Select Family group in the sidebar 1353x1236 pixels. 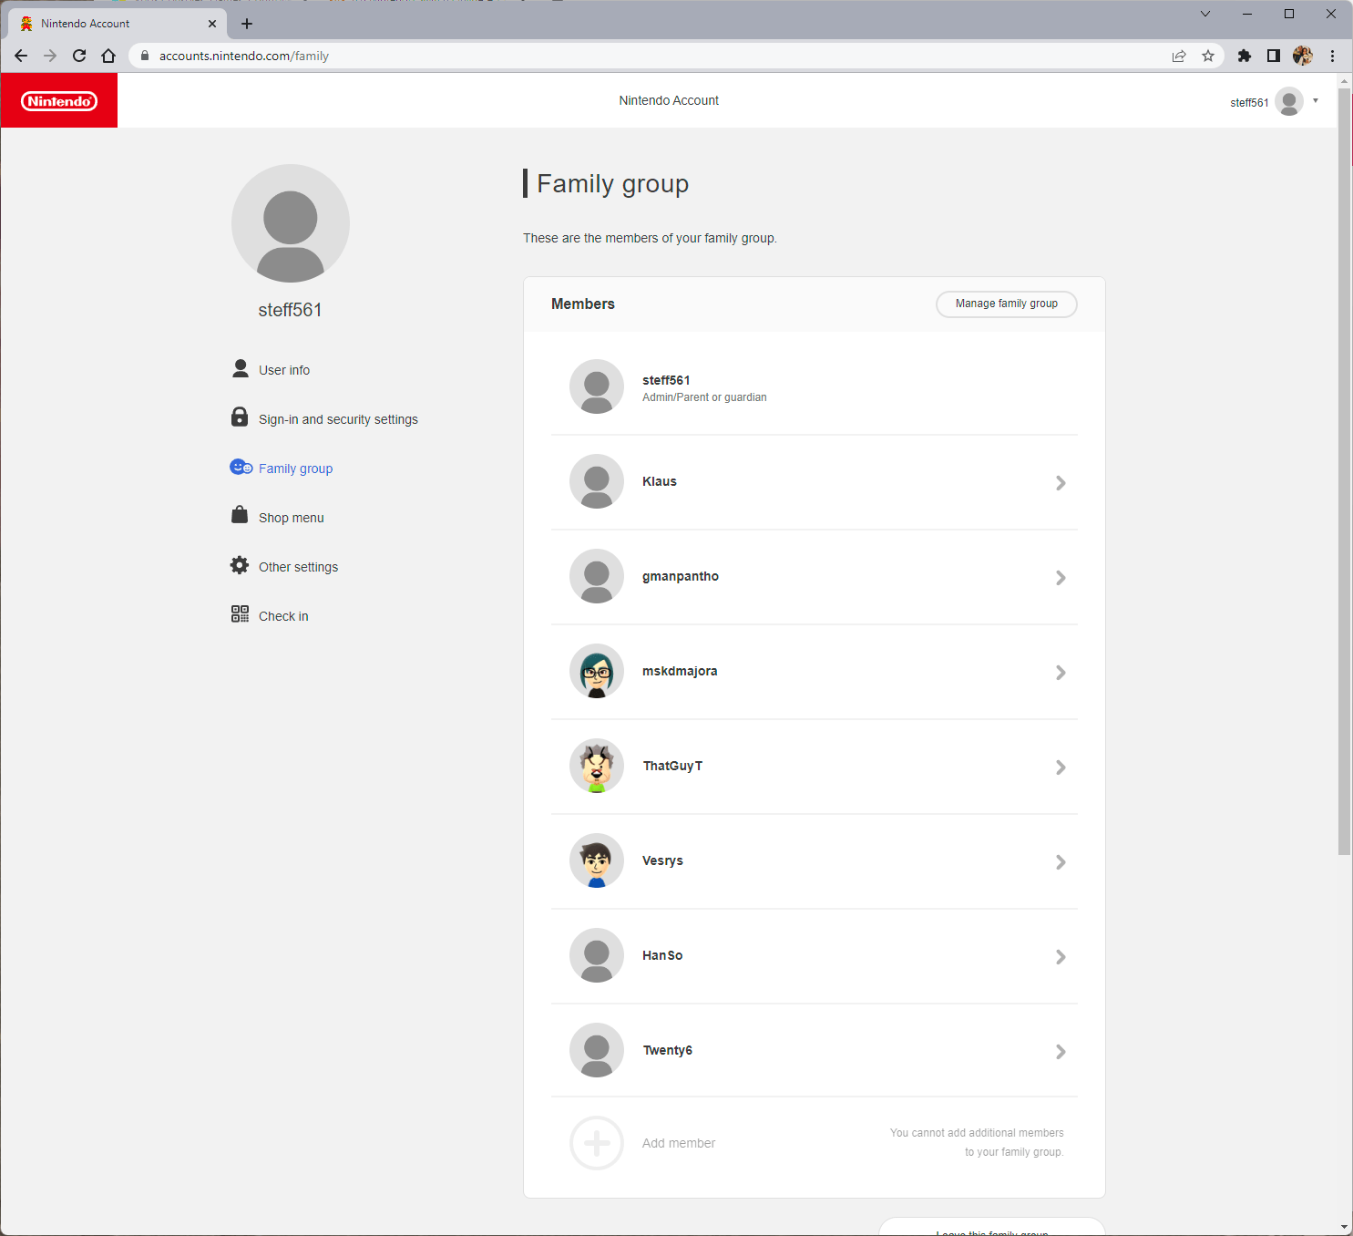click(x=295, y=469)
